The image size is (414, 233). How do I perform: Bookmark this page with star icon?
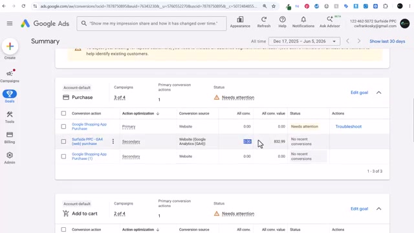click(274, 6)
